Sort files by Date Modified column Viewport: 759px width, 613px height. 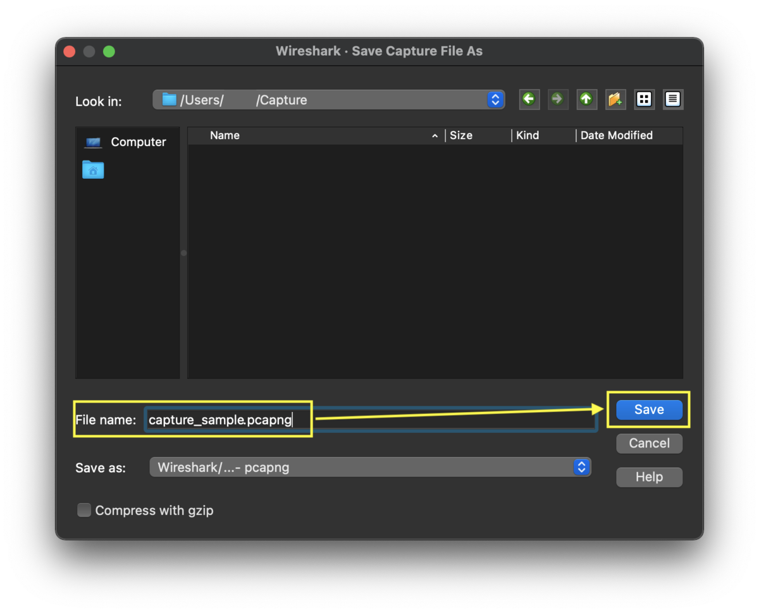point(629,135)
